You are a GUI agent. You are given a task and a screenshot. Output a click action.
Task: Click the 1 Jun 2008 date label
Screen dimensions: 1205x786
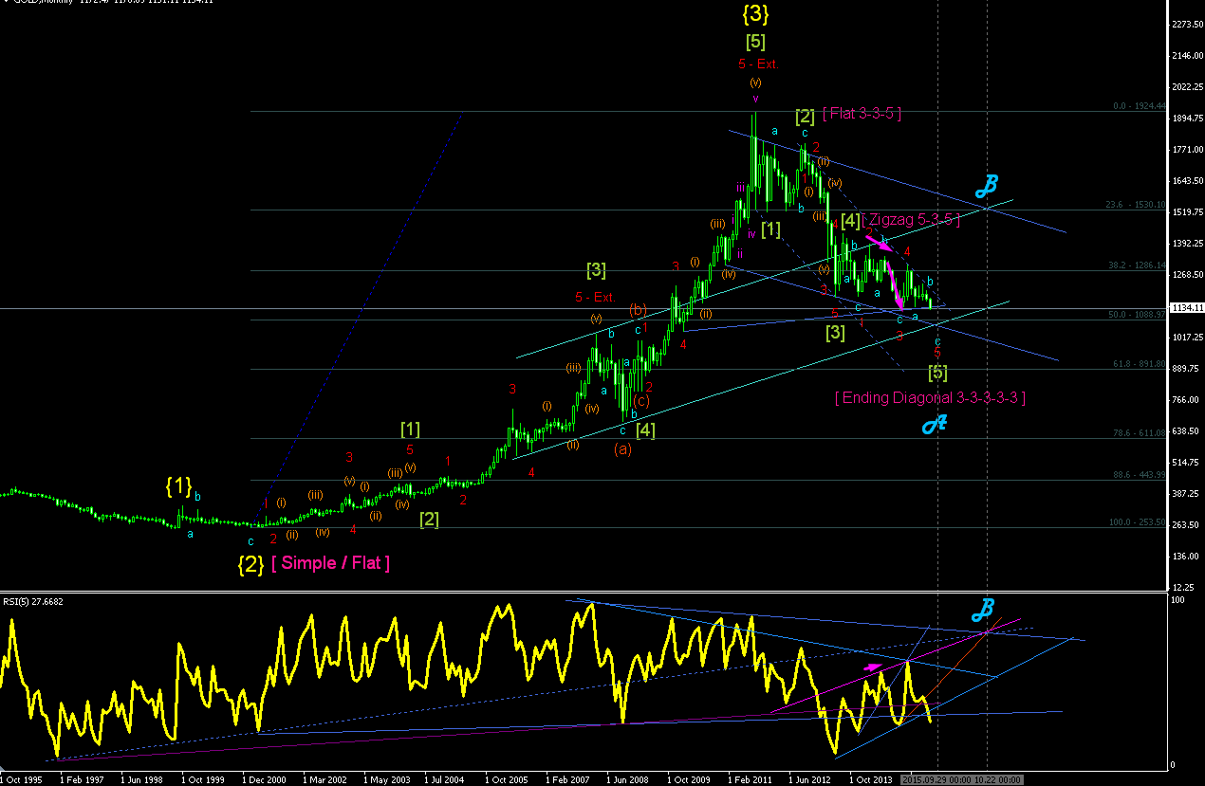pos(626,779)
